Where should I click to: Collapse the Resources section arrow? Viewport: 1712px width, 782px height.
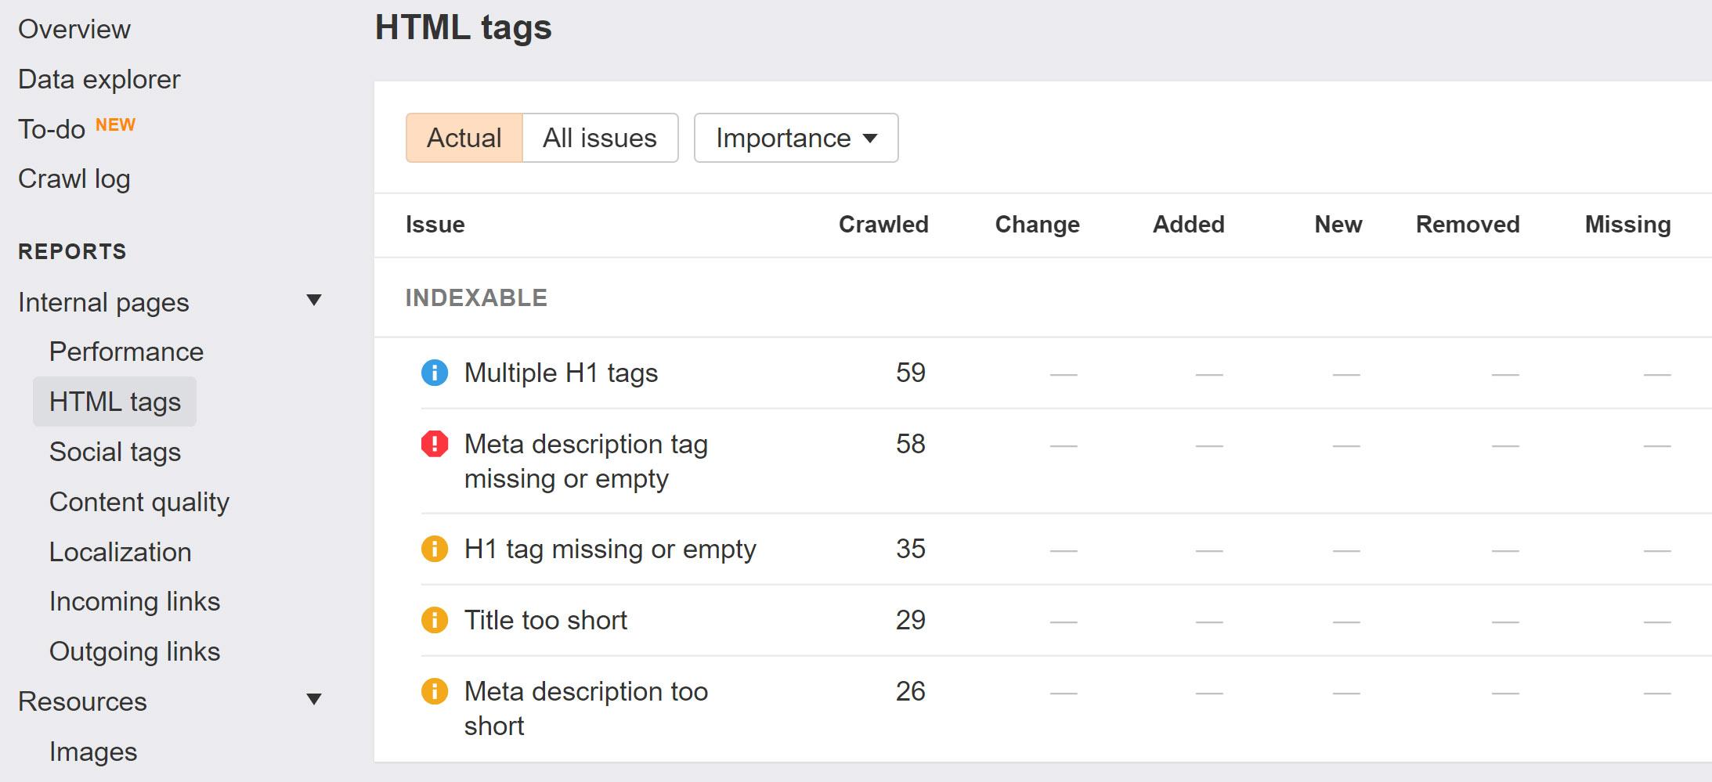[314, 700]
